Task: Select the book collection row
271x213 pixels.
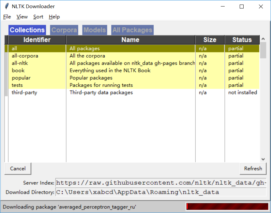Action: pos(18,70)
